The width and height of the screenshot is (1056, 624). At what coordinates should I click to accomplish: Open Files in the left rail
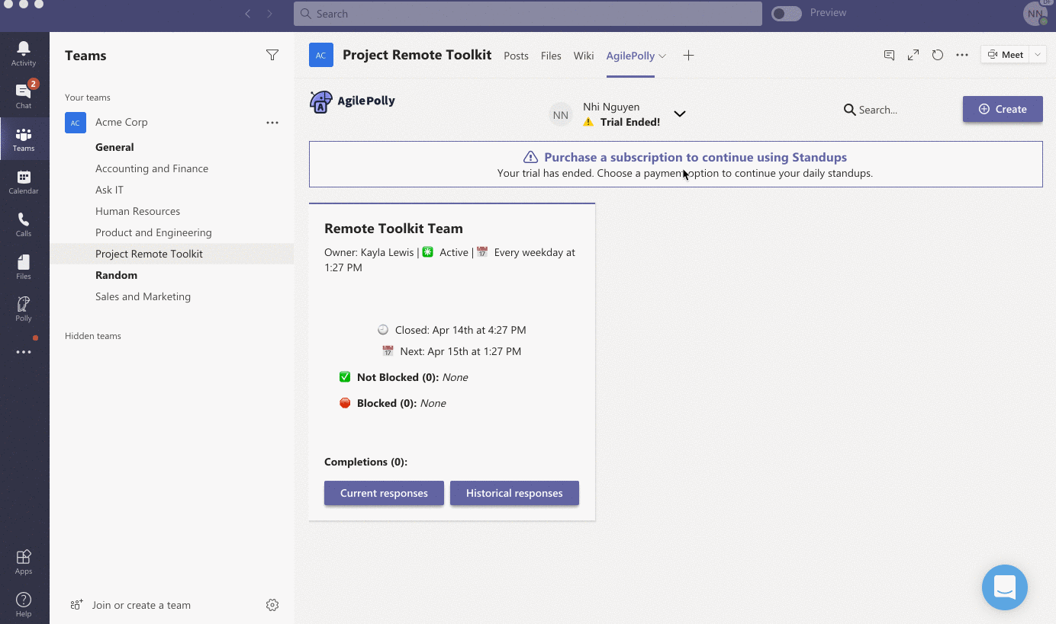click(24, 267)
